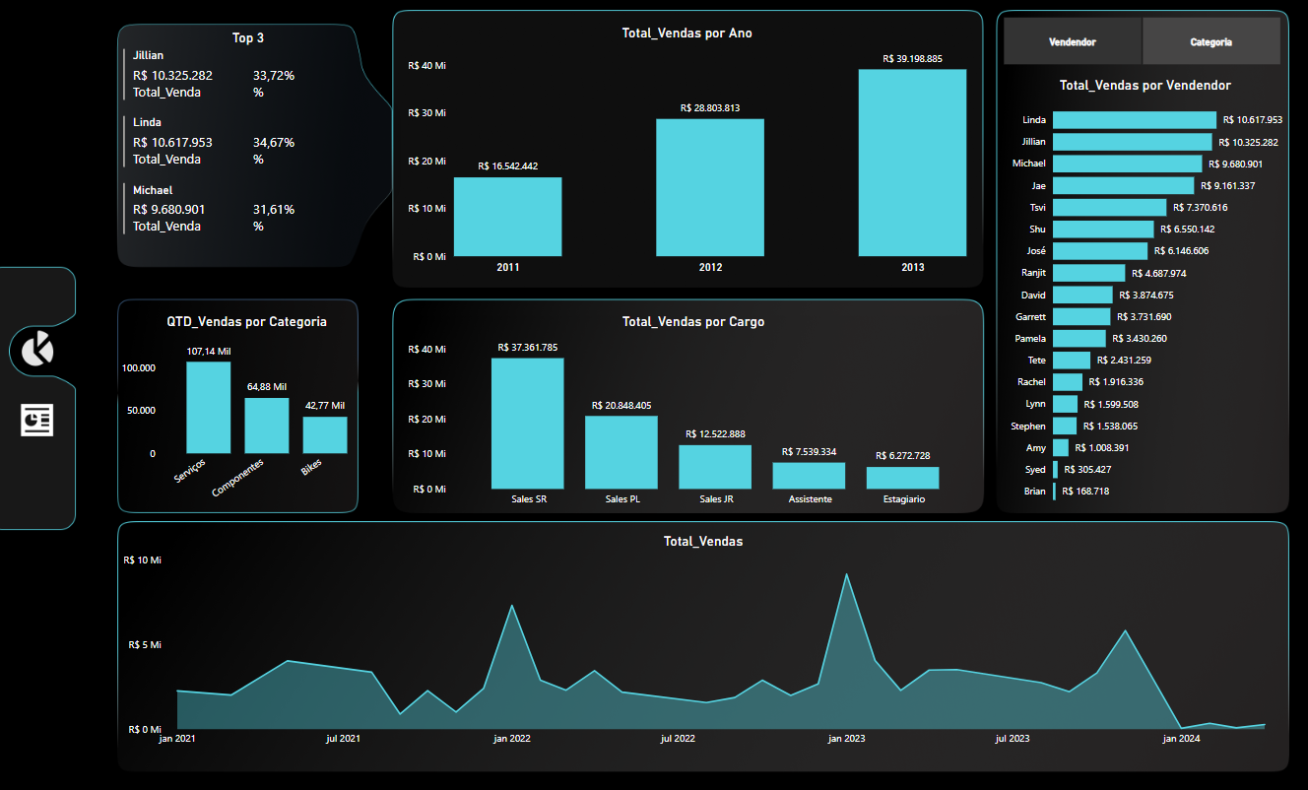Click Linda's name in the Top 3 card
Viewport: 1308px width, 790px height.
(x=147, y=123)
